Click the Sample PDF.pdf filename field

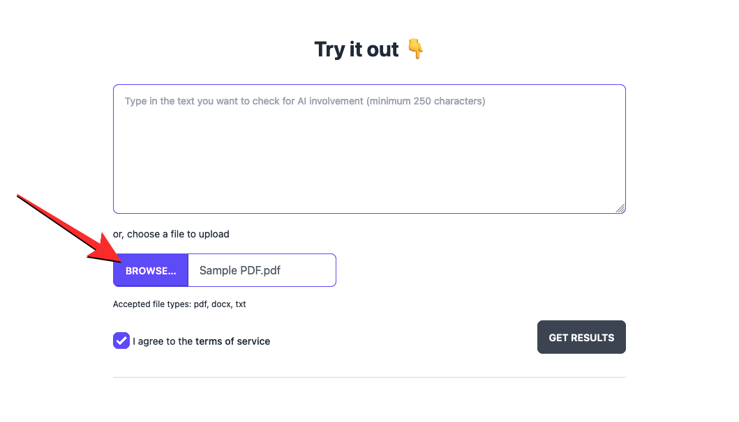262,270
